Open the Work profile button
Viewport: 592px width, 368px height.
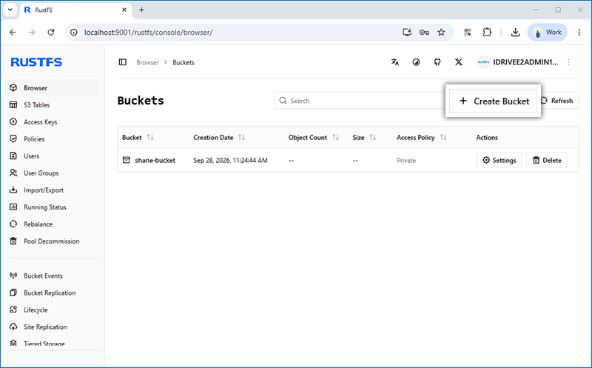[x=547, y=32]
